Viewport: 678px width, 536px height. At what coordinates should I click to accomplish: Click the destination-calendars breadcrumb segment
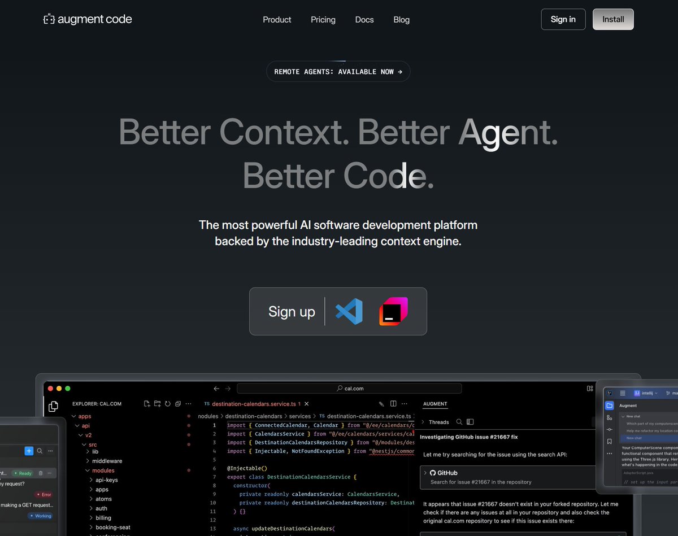(254, 416)
